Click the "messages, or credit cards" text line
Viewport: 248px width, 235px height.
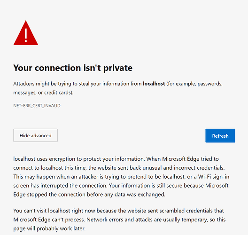coord(43,93)
